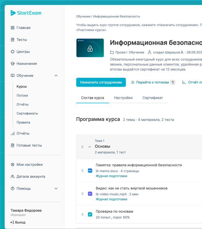Click the Перейти к потокам link
This screenshot has width=202, height=229.
[153, 82]
